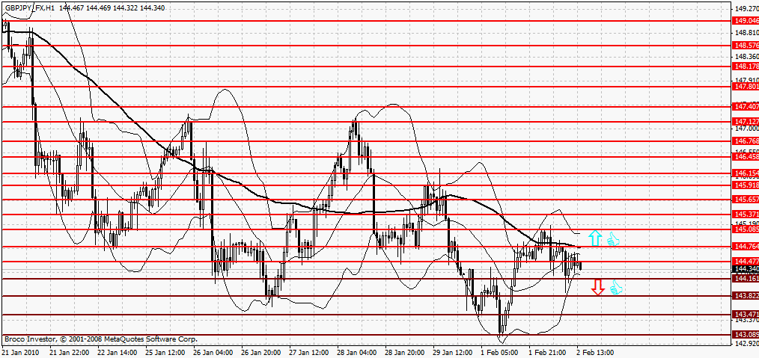The image size is (759, 358).
Task: Select the 146.154 red price label
Action: point(746,173)
